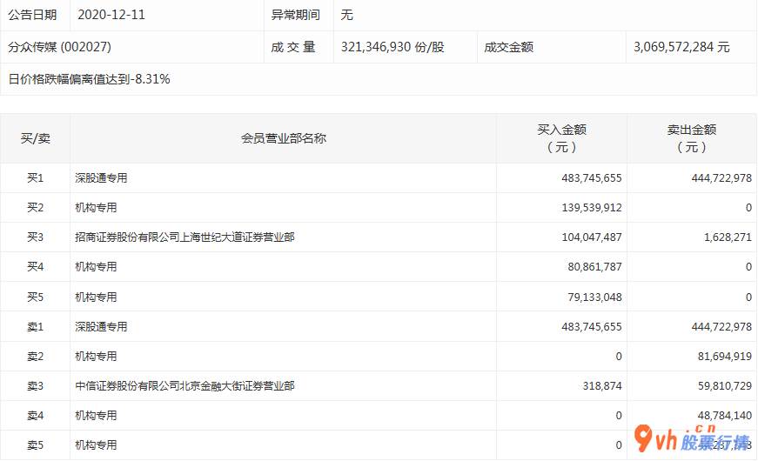Click the 444,722,978 value in 买1 row
This screenshot has height=461, width=758.
[721, 178]
